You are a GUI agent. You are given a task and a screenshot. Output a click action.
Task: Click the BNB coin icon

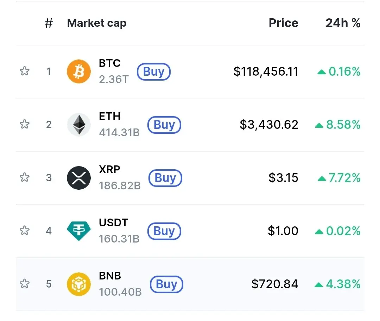79,284
